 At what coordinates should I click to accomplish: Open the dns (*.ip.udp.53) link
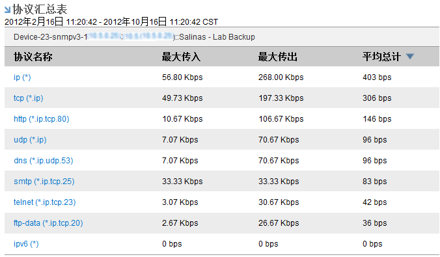44,161
